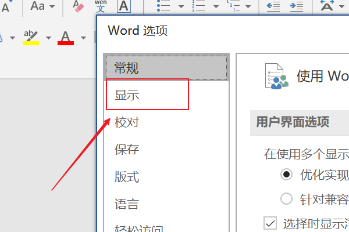Open the Phonetic Guide (wen 文) tool

point(101,6)
